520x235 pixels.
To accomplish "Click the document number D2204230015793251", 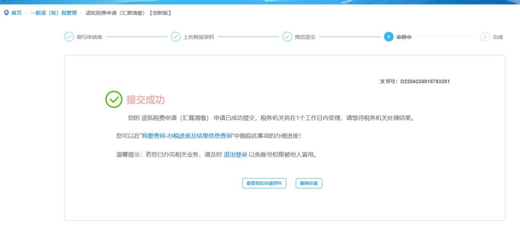I will click(x=425, y=82).
